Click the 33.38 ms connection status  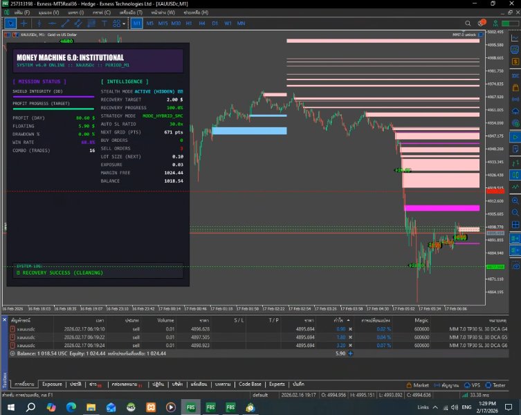pos(475,395)
